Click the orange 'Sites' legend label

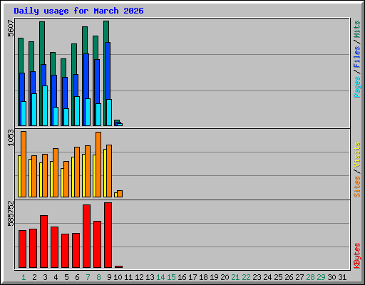pyautogui.click(x=356, y=187)
